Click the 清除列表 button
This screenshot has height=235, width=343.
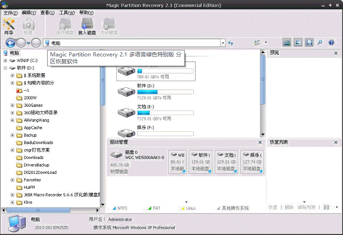307,207
